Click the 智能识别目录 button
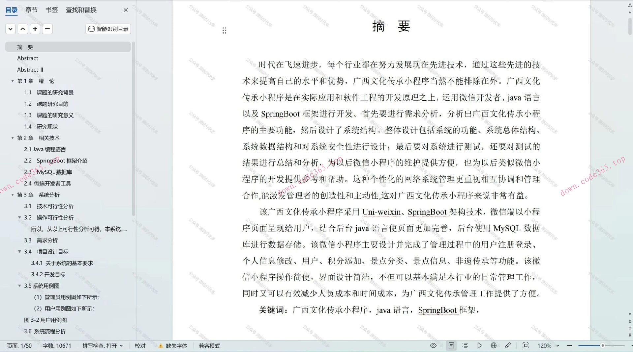The image size is (633, 352). (x=108, y=29)
